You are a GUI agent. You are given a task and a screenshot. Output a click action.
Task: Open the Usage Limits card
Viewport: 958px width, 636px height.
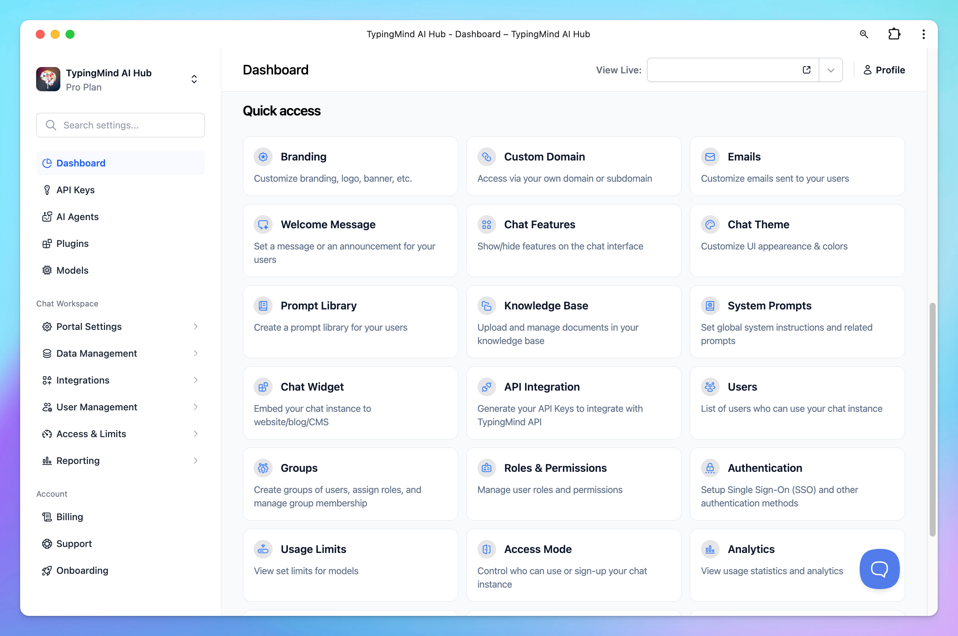350,565
